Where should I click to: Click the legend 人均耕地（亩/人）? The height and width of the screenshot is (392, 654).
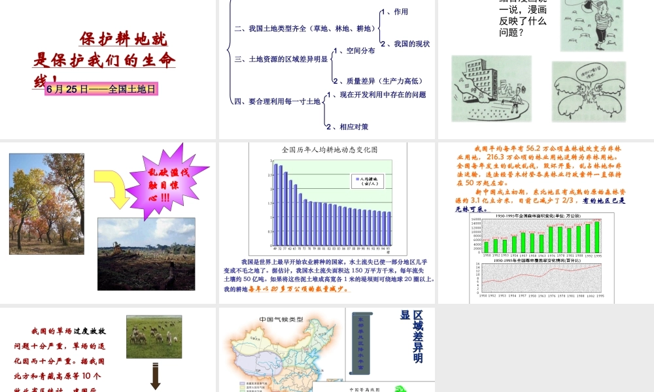(x=368, y=181)
